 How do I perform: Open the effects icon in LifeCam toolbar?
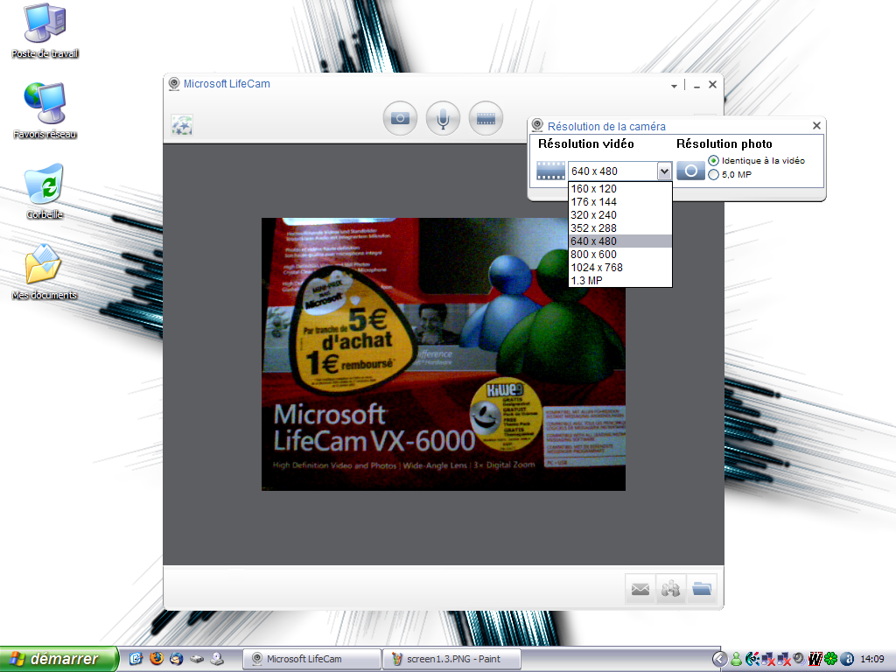pyautogui.click(x=182, y=125)
